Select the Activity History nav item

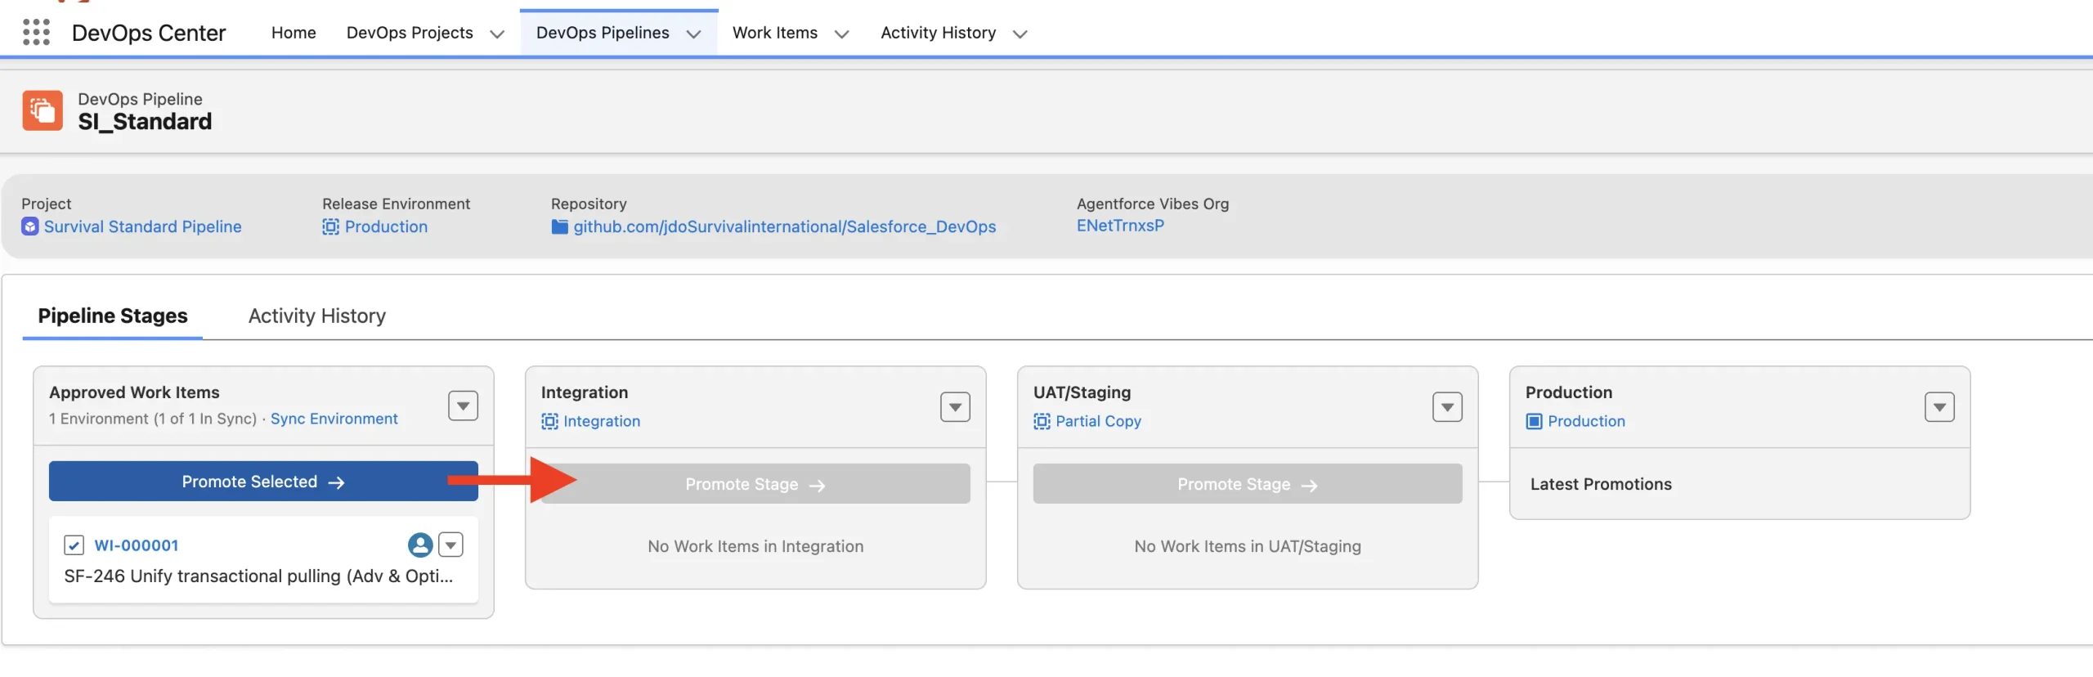(x=938, y=33)
